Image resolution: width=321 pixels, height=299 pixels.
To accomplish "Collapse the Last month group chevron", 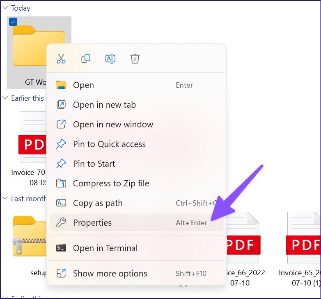I will [x=5, y=198].
